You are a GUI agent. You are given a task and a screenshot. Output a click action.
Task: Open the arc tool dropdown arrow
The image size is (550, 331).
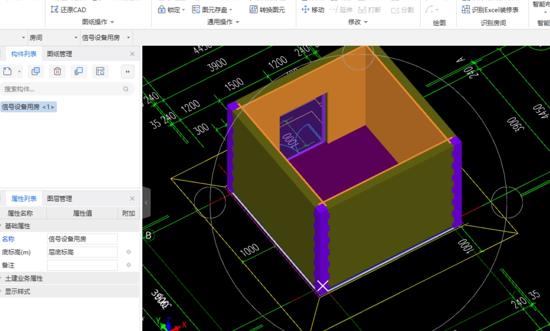[x=437, y=10]
